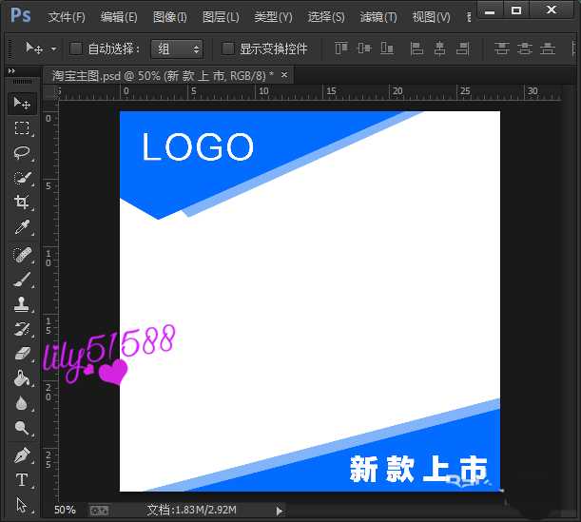
Task: Select the Rectangular Marquee tool
Action: [x=22, y=128]
